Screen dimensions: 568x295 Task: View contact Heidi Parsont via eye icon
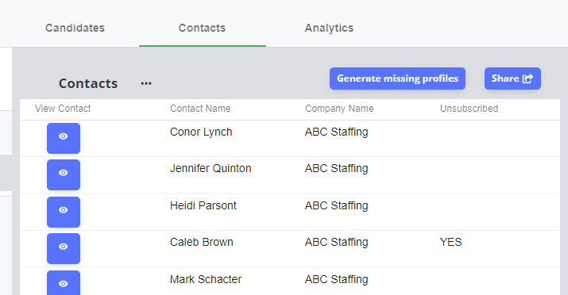[64, 212]
